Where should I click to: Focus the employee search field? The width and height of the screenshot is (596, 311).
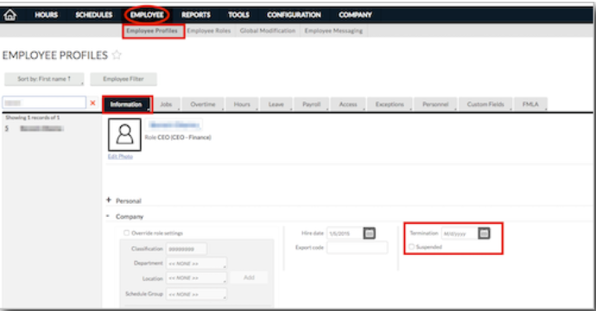(44, 103)
